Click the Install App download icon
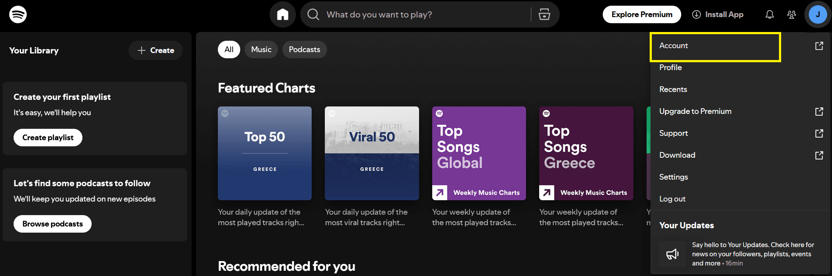This screenshot has width=832, height=276. click(697, 14)
